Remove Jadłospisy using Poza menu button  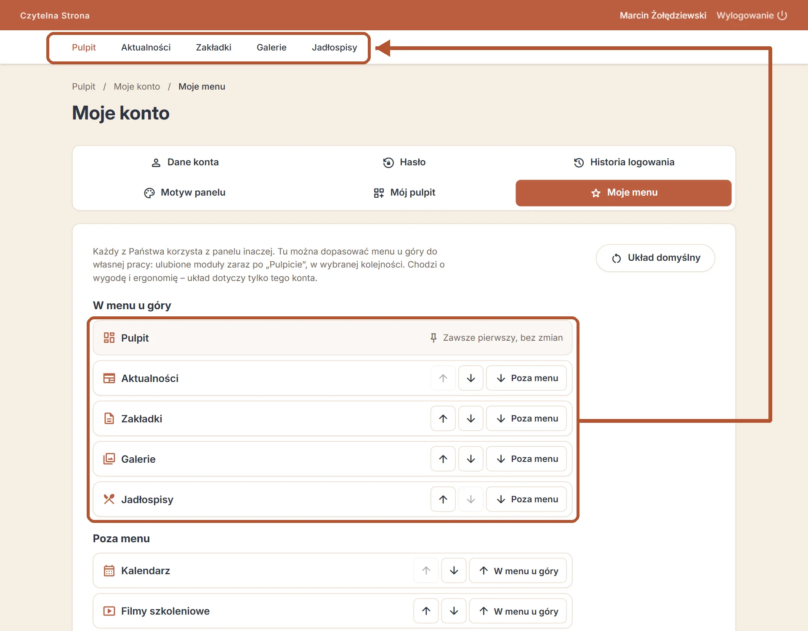point(526,499)
